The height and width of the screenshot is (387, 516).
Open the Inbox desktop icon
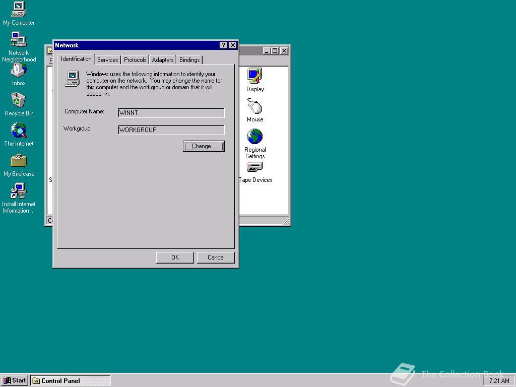pyautogui.click(x=19, y=75)
